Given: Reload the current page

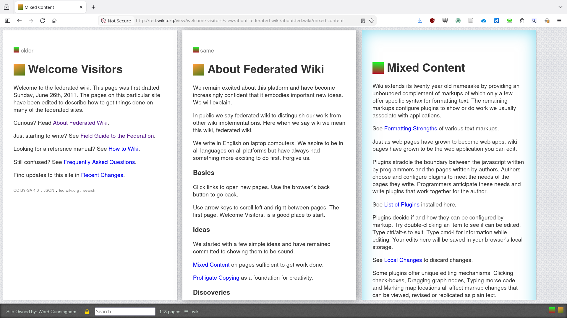Looking at the screenshot, I should (x=43, y=21).
